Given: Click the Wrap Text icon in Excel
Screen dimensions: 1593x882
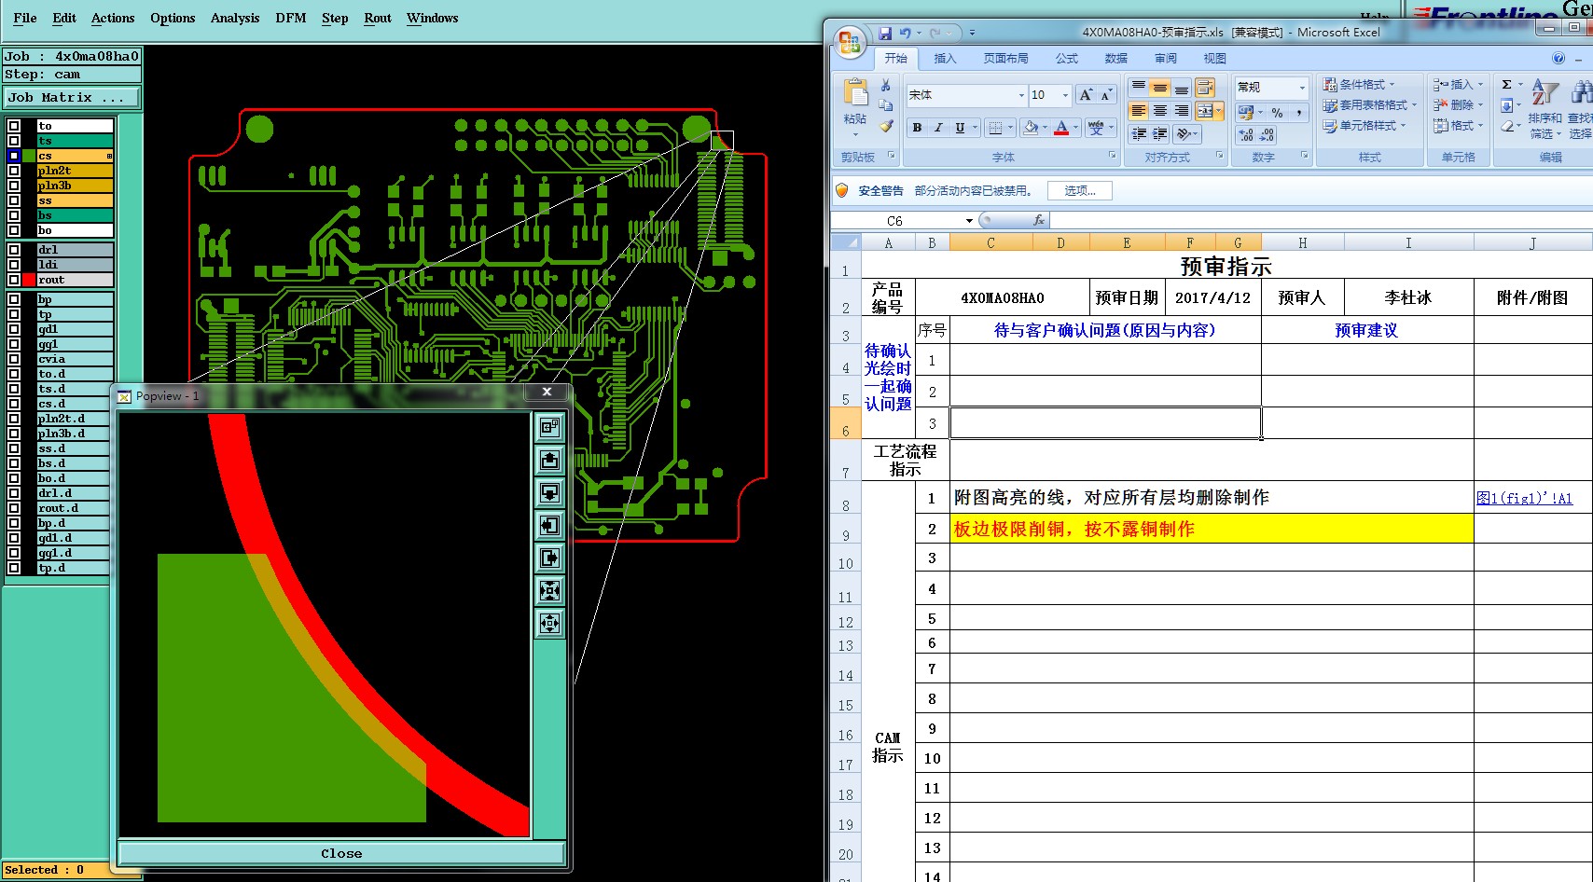Looking at the screenshot, I should (1205, 88).
